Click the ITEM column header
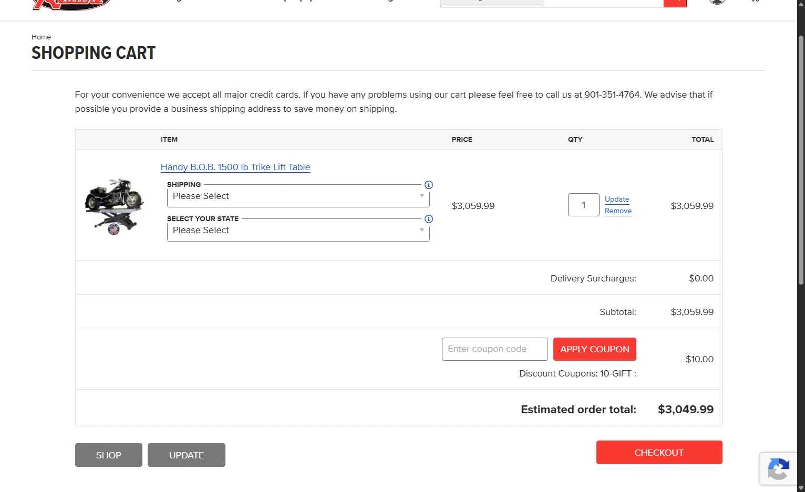Viewport: 805px width, 492px height. (x=169, y=140)
